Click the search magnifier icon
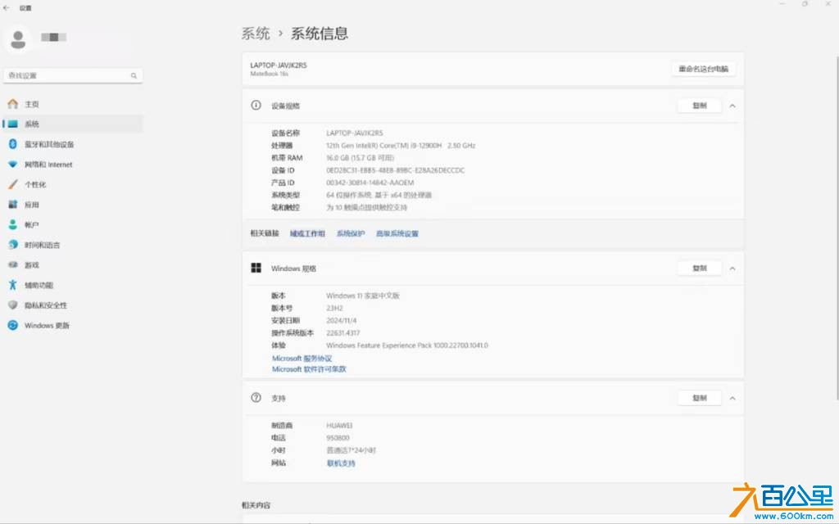Image resolution: width=839 pixels, height=524 pixels. [x=134, y=76]
